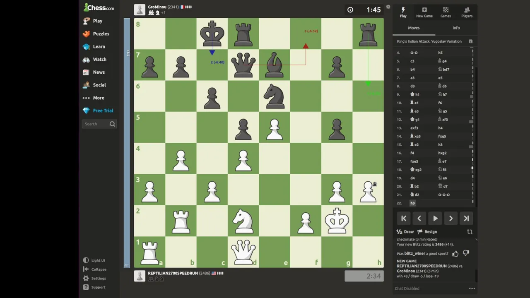Select the Info tab
The image size is (530, 298).
[456, 28]
